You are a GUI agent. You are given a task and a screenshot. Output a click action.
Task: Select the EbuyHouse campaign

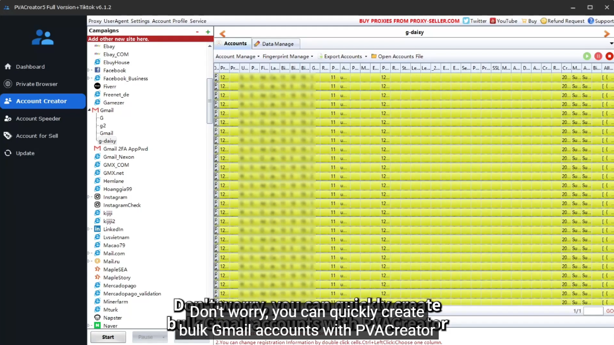coord(116,62)
